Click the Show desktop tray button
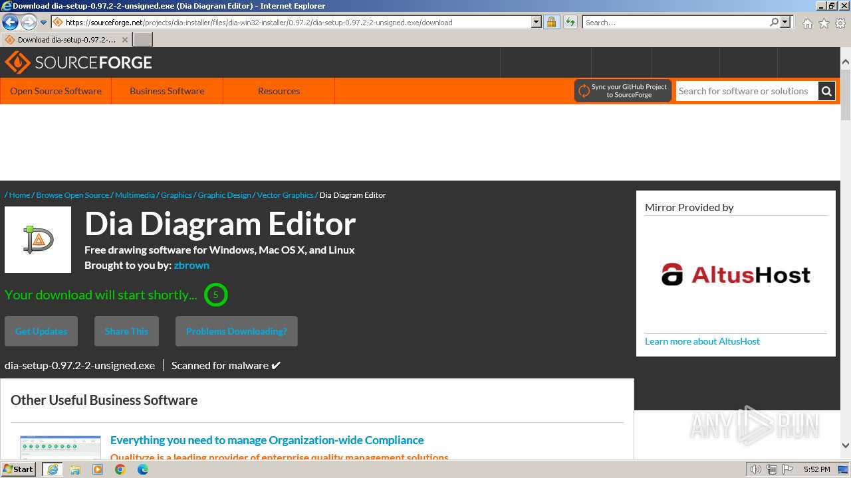The width and height of the screenshot is (851, 478). coord(844,469)
